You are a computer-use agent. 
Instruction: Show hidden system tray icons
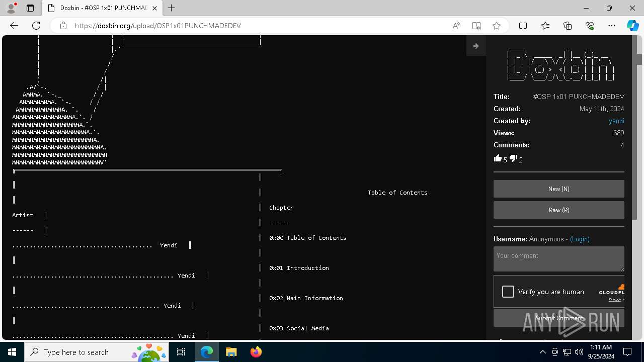[542, 352]
